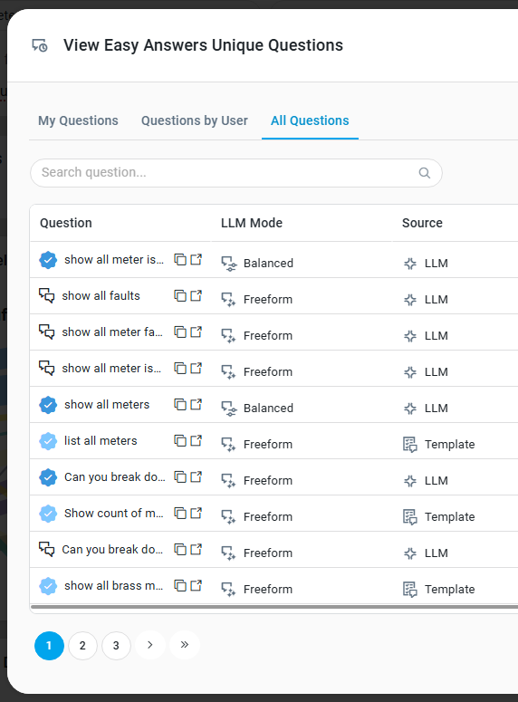The width and height of the screenshot is (518, 702).
Task: Click the Source column header
Action: [422, 223]
